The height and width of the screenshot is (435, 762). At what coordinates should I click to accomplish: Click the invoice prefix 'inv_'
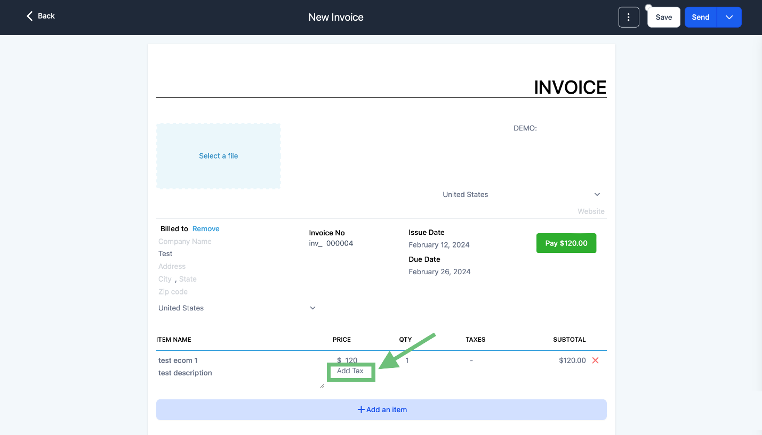tap(316, 243)
